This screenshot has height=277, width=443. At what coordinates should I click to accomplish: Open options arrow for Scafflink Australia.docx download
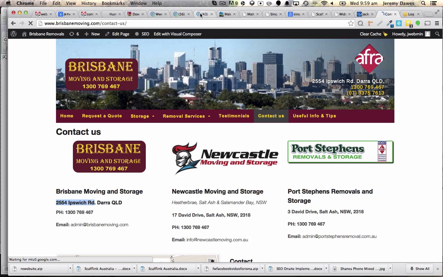(198, 269)
